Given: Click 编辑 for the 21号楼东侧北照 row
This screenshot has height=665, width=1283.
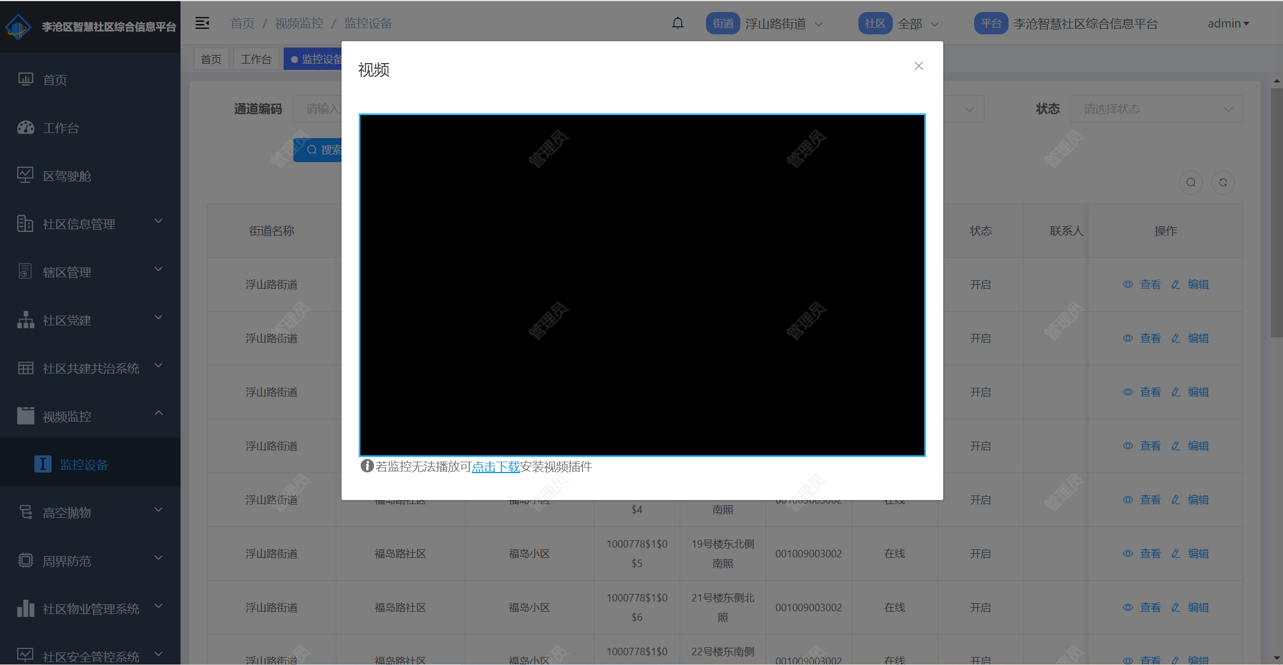Looking at the screenshot, I should 1190,608.
